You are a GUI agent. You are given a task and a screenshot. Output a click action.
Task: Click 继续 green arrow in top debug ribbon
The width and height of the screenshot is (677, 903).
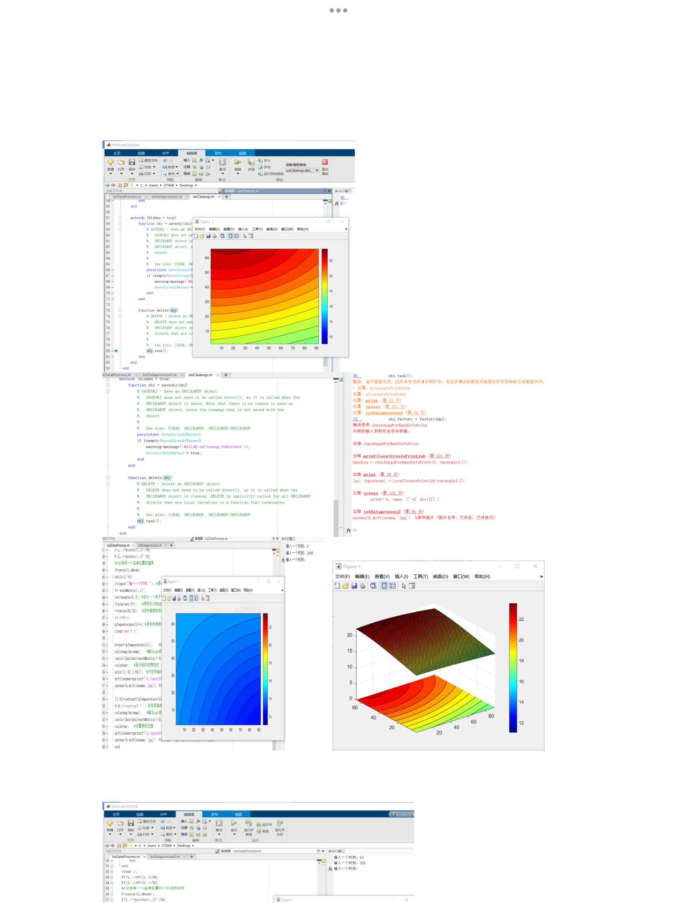click(x=238, y=162)
